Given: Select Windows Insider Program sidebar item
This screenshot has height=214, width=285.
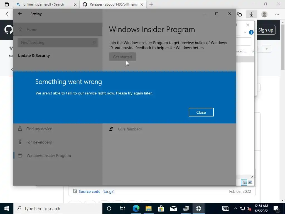Looking at the screenshot, I should click(49, 155).
